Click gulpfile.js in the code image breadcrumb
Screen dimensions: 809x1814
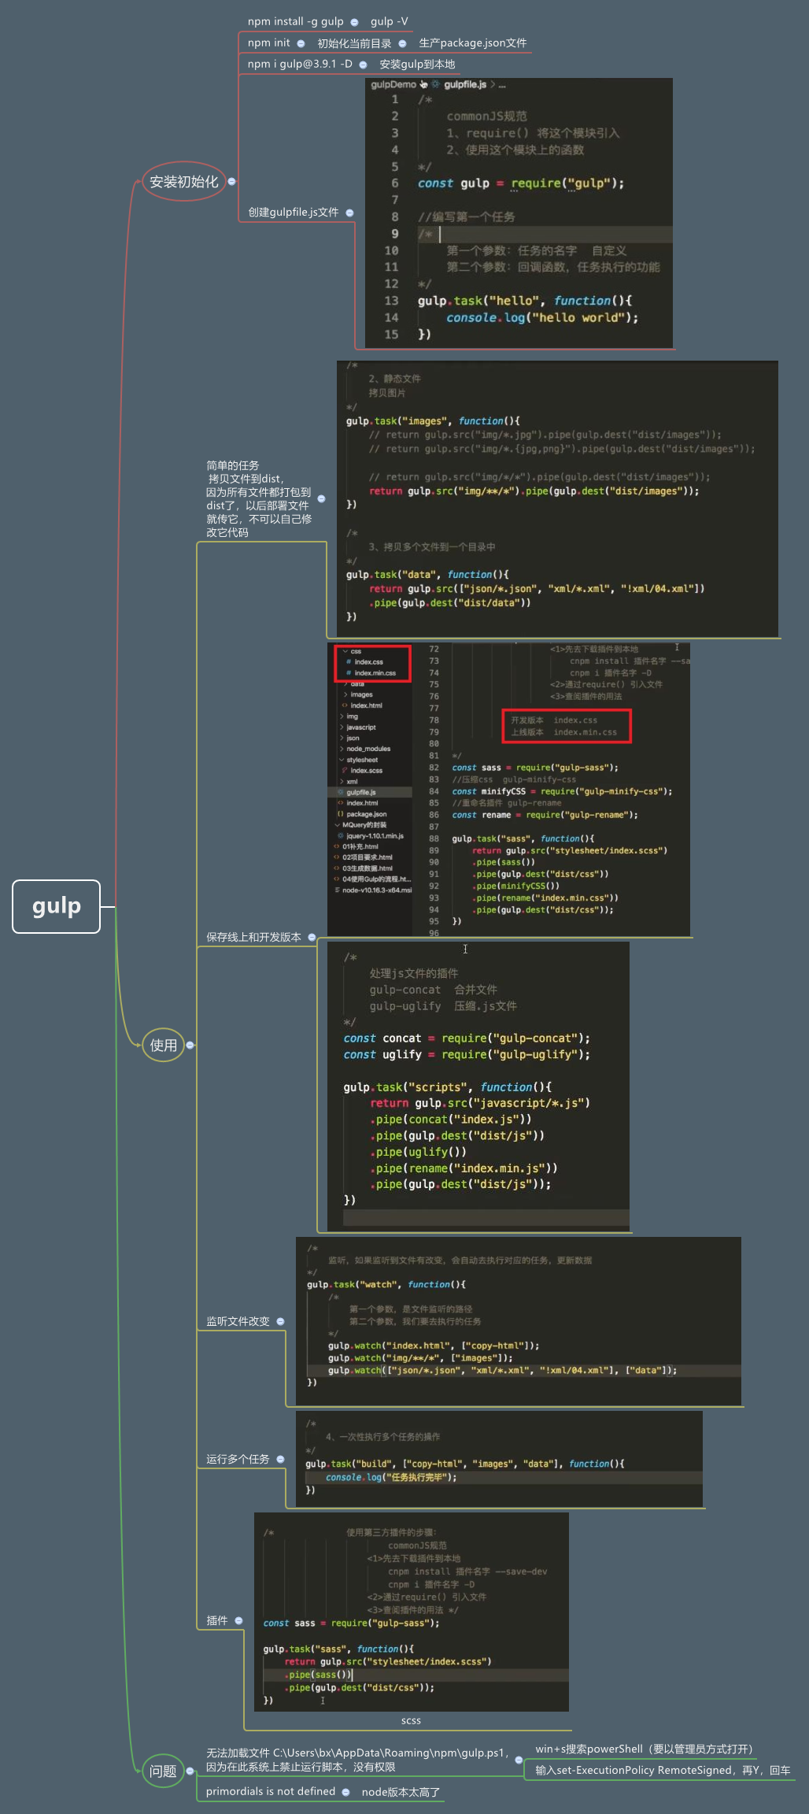click(464, 84)
